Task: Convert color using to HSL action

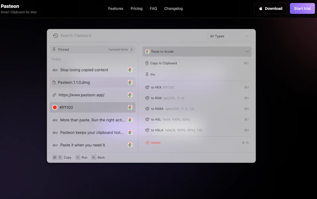Action: click(197, 120)
